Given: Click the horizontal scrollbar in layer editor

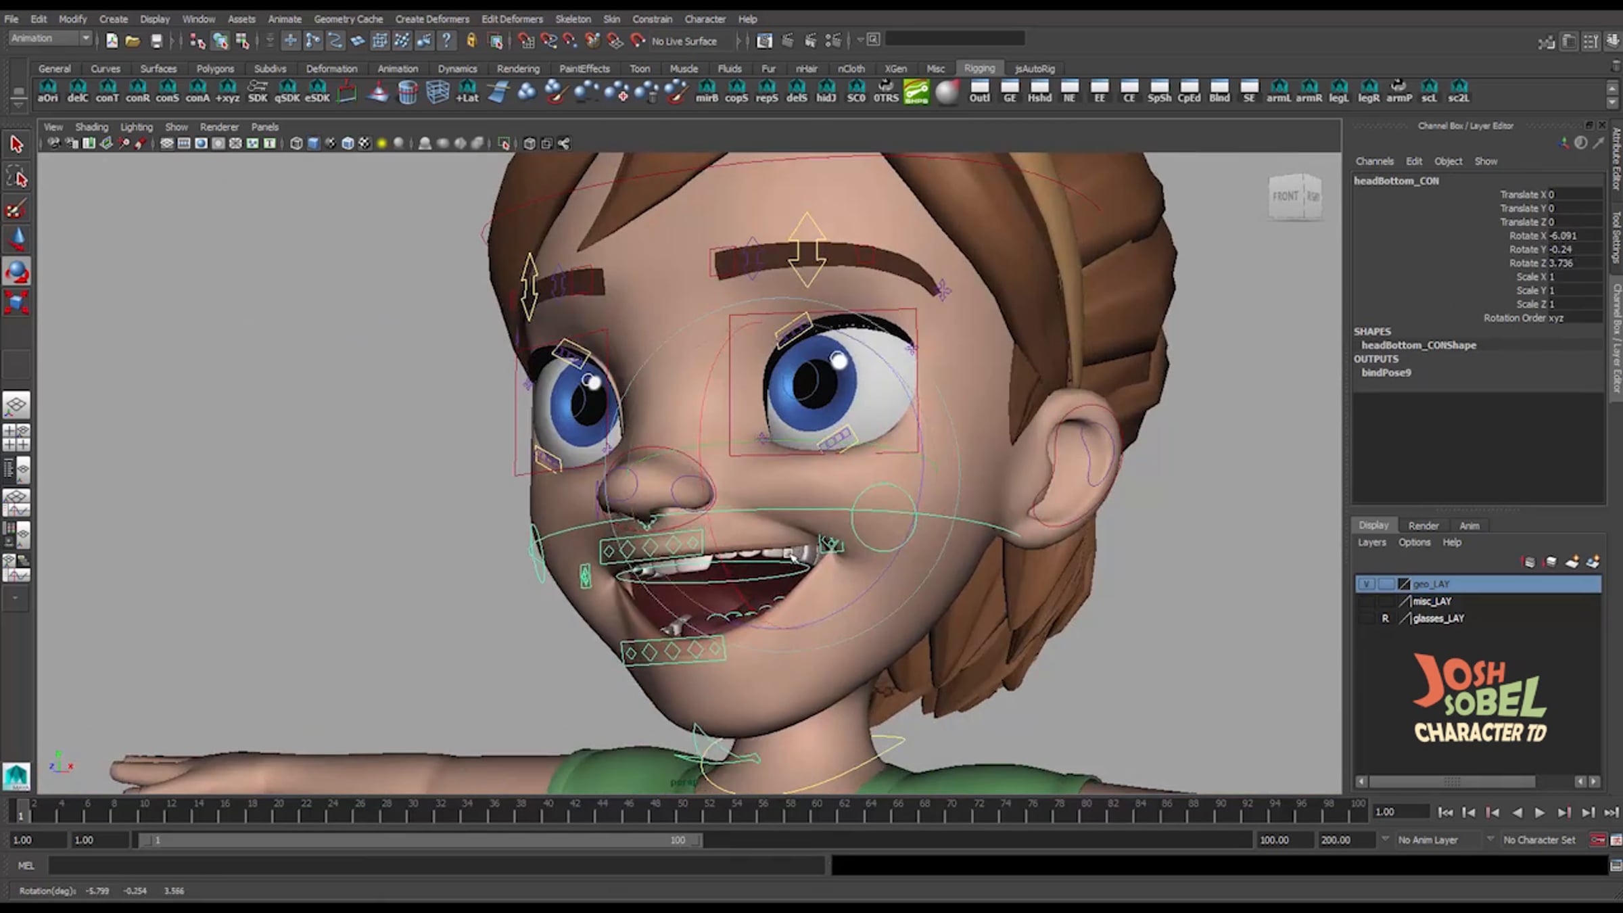Looking at the screenshot, I should click(1453, 781).
